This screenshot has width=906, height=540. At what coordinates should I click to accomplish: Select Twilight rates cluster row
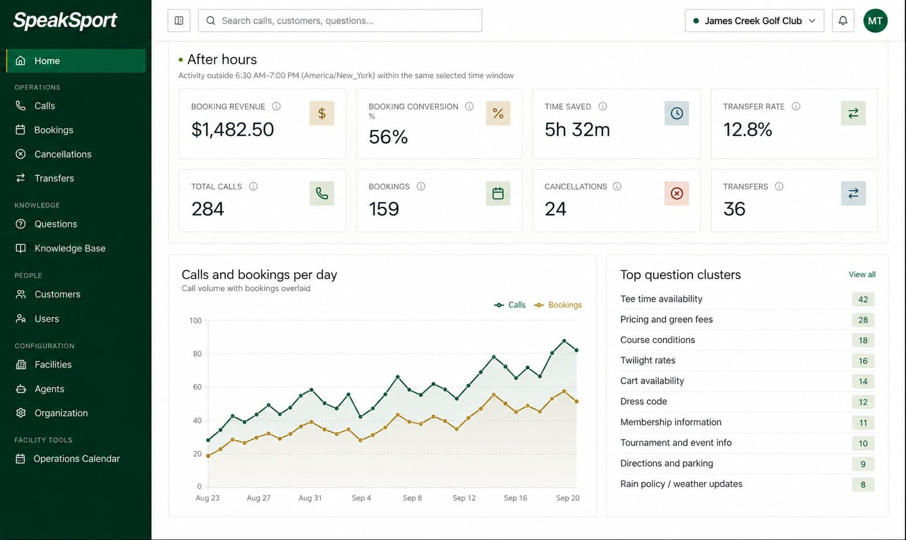coord(748,360)
